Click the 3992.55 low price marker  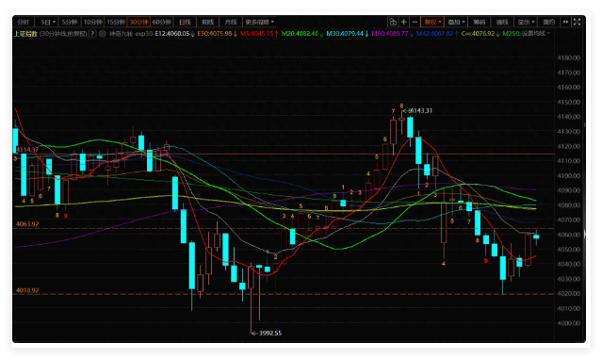pyautogui.click(x=270, y=333)
